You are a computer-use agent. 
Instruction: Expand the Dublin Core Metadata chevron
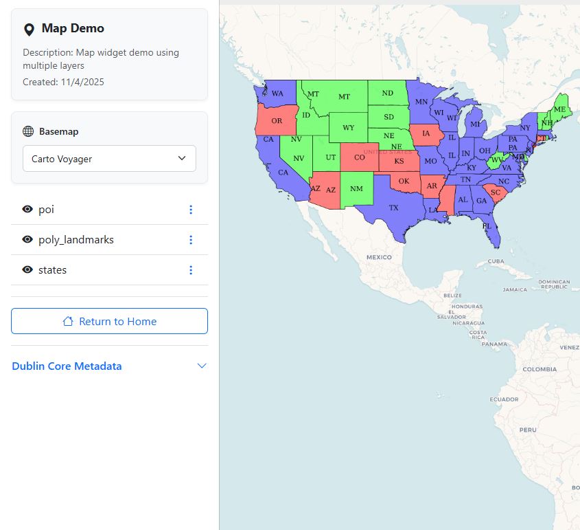click(202, 366)
